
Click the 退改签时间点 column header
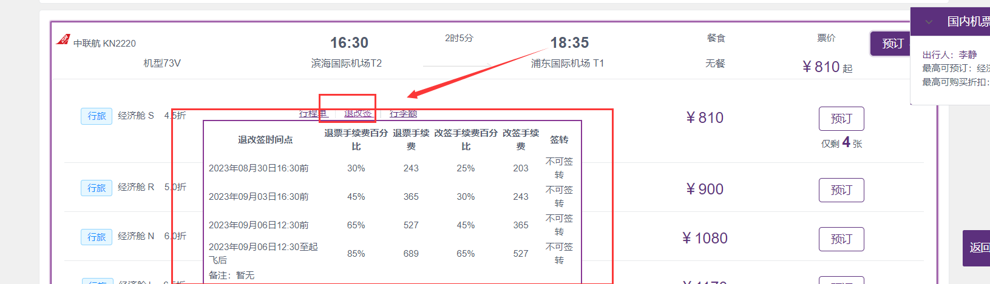[265, 140]
